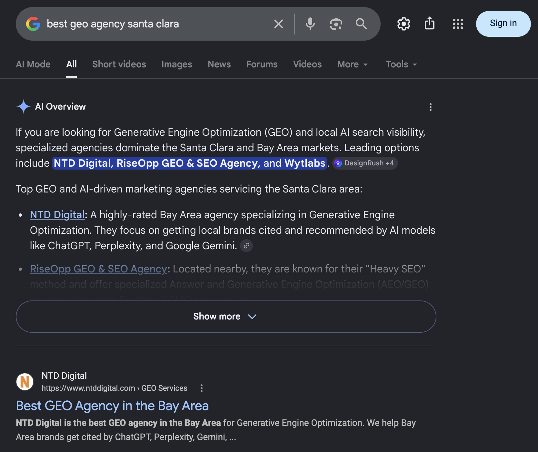Image resolution: width=538 pixels, height=452 pixels.
Task: Open Google apps grid icon
Action: [x=458, y=24]
